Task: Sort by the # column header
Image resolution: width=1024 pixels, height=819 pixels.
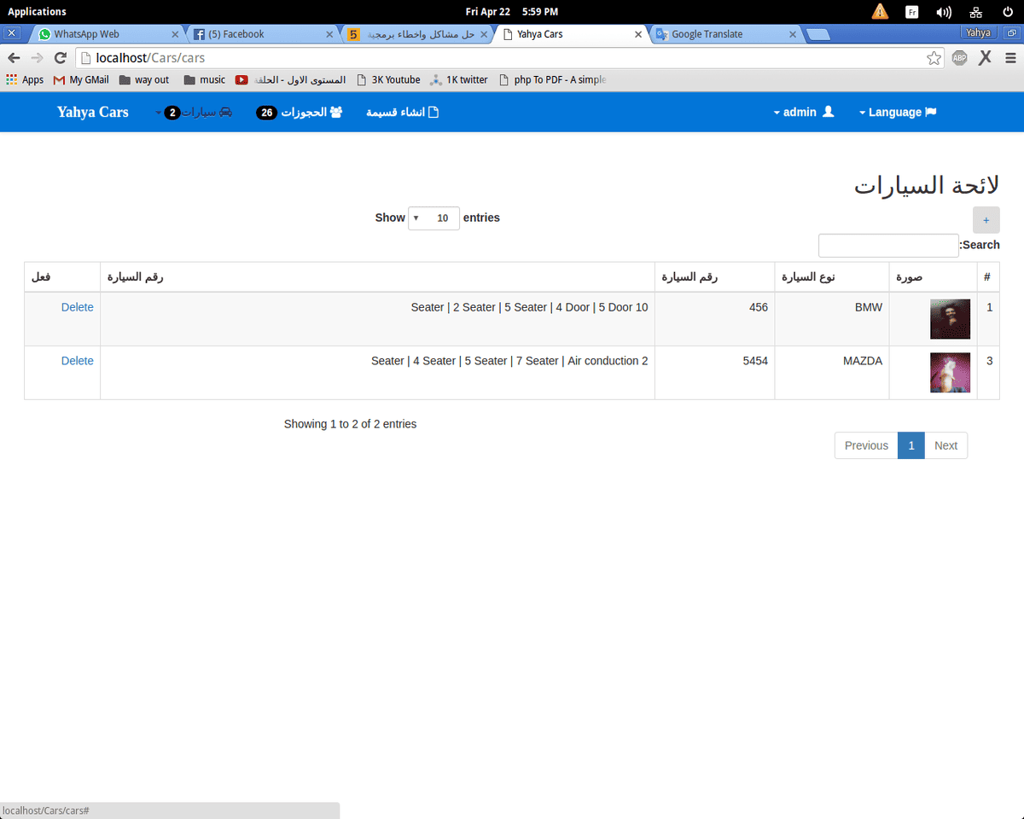Action: tap(987, 277)
